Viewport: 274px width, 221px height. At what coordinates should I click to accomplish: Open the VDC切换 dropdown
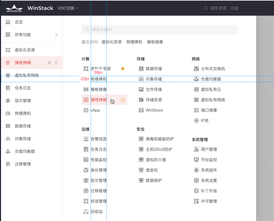tap(68, 8)
